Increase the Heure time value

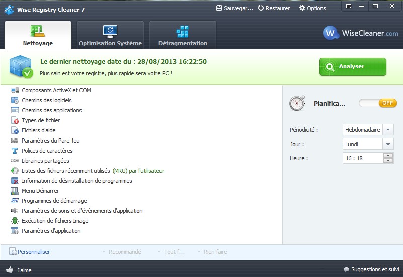[388, 155]
